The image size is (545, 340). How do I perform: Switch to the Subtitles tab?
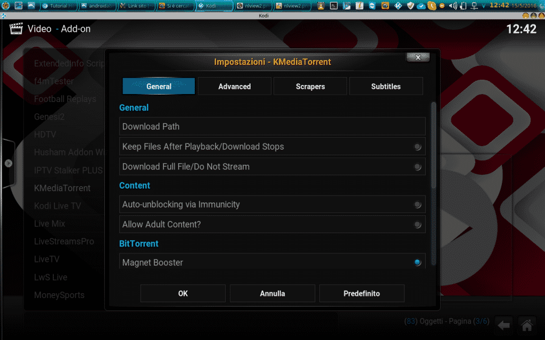pos(386,86)
